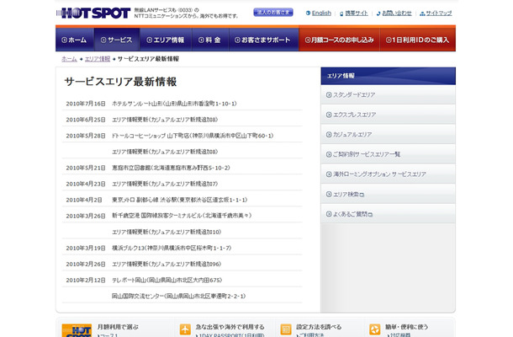The width and height of the screenshot is (513, 337).
Task: Open ご契約別サービスエリア一覧 in the sidebar
Action: point(388,154)
